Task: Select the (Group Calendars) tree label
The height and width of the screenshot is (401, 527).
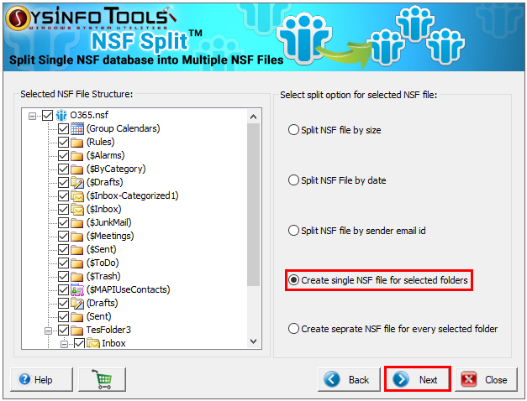Action: point(123,128)
